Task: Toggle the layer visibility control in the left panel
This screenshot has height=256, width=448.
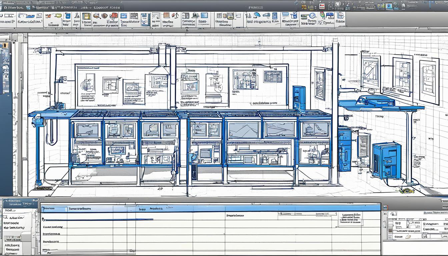Action: (x=6, y=47)
